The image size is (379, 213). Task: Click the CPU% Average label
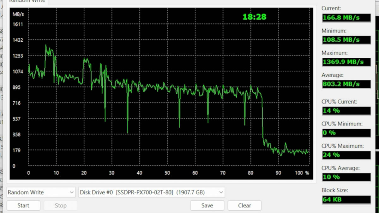point(340,168)
